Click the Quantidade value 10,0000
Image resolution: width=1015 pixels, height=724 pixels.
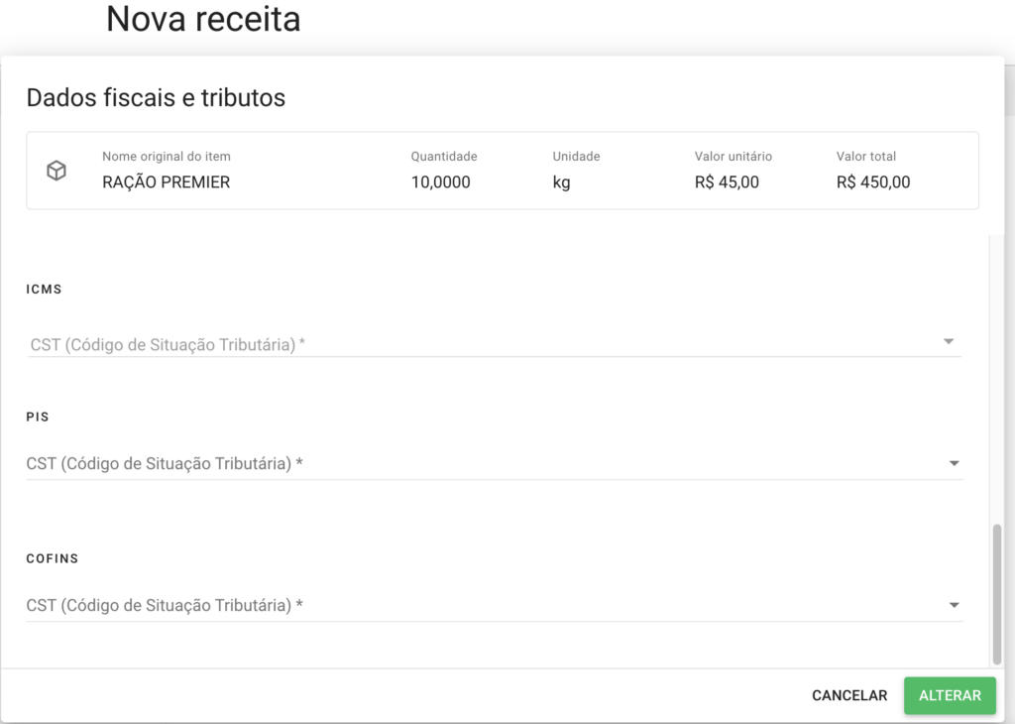(440, 181)
